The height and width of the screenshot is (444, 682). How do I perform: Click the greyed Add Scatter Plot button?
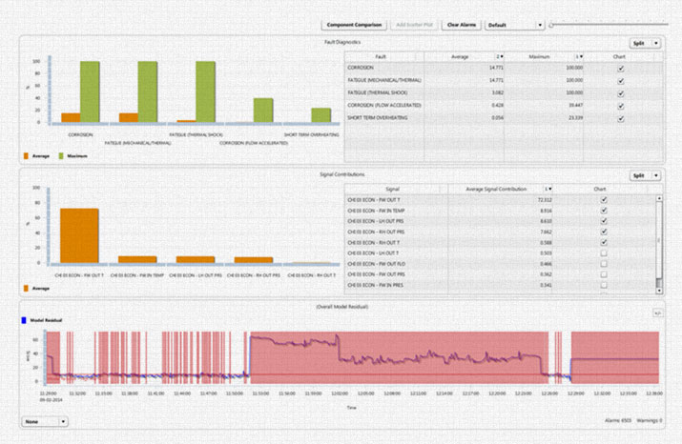(415, 25)
